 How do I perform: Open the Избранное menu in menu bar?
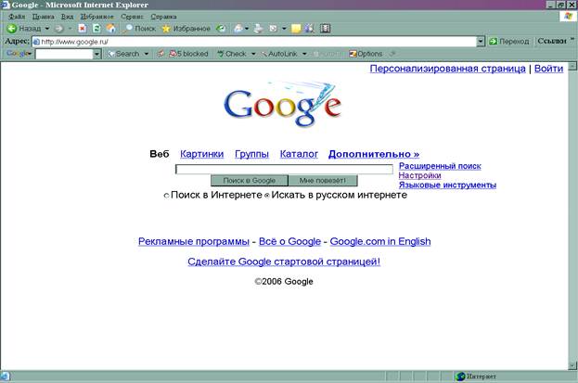[x=96, y=17]
